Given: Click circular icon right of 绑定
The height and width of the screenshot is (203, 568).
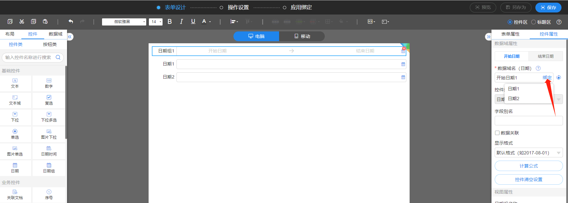Looking at the screenshot, I should click(x=559, y=78).
